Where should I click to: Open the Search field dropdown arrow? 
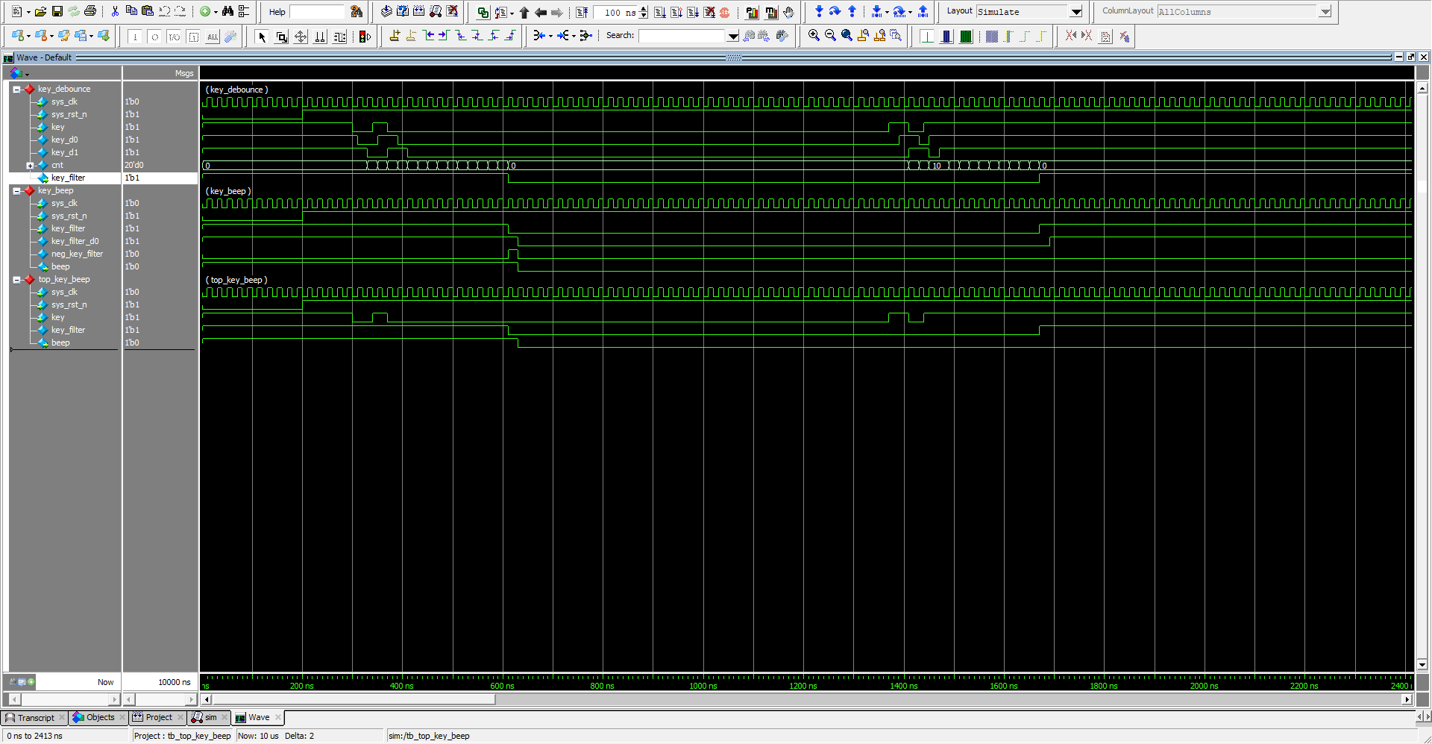(732, 36)
